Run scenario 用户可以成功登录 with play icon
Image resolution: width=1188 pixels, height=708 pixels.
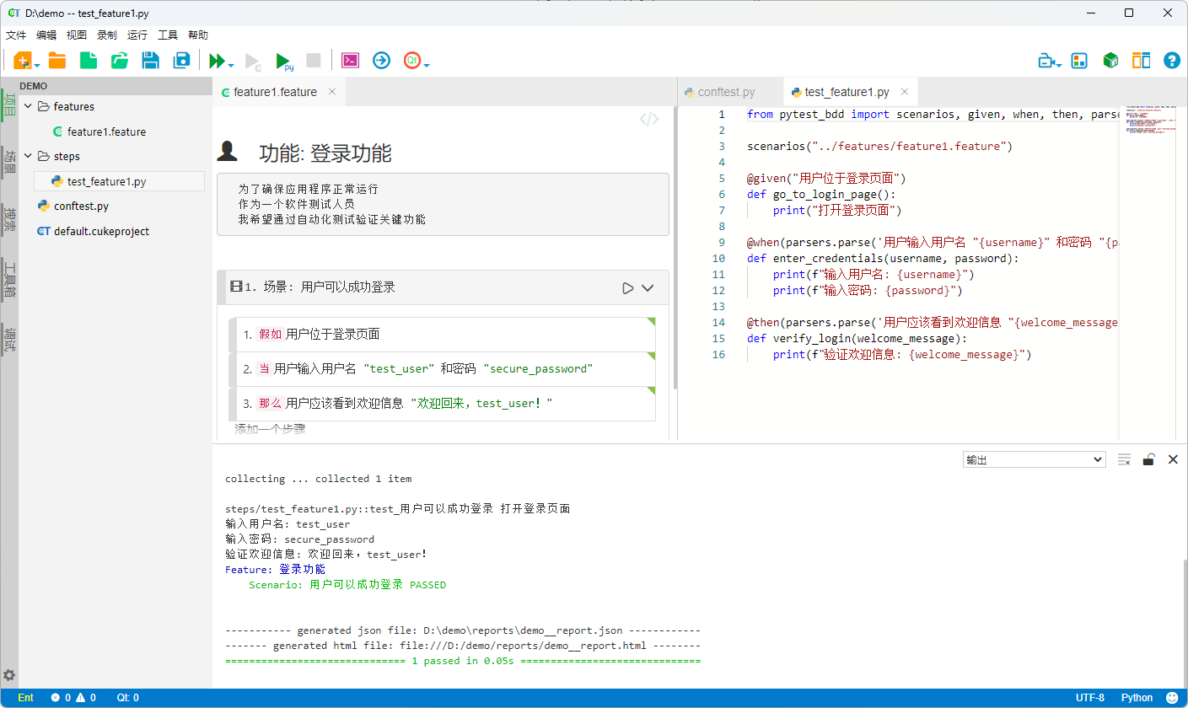point(628,288)
